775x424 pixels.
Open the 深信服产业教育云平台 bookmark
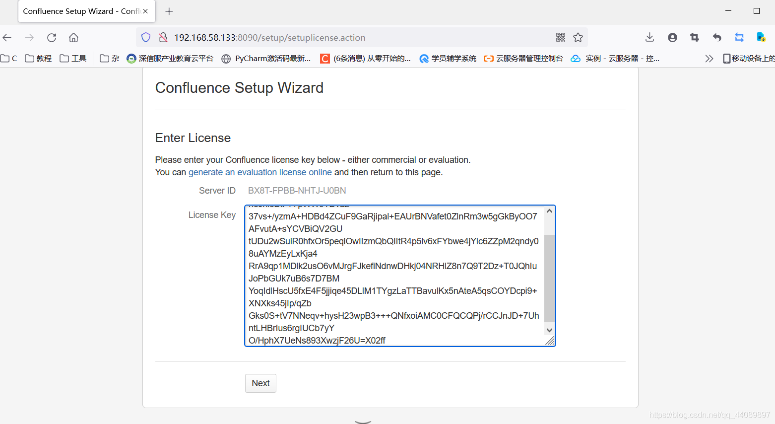[170, 59]
